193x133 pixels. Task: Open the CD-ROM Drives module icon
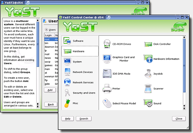click(x=107, y=44)
